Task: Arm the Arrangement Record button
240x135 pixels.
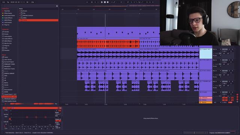Action: point(108,2)
